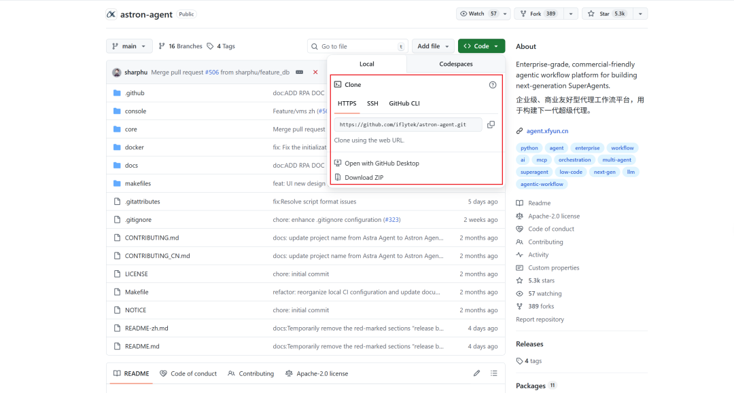
Task: Click the console folder icon
Action: (x=117, y=111)
